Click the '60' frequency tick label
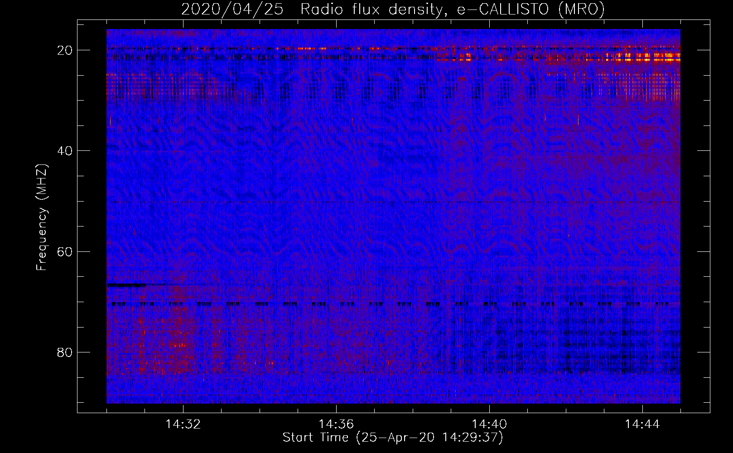Viewport: 733px width, 453px height. pyautogui.click(x=65, y=251)
